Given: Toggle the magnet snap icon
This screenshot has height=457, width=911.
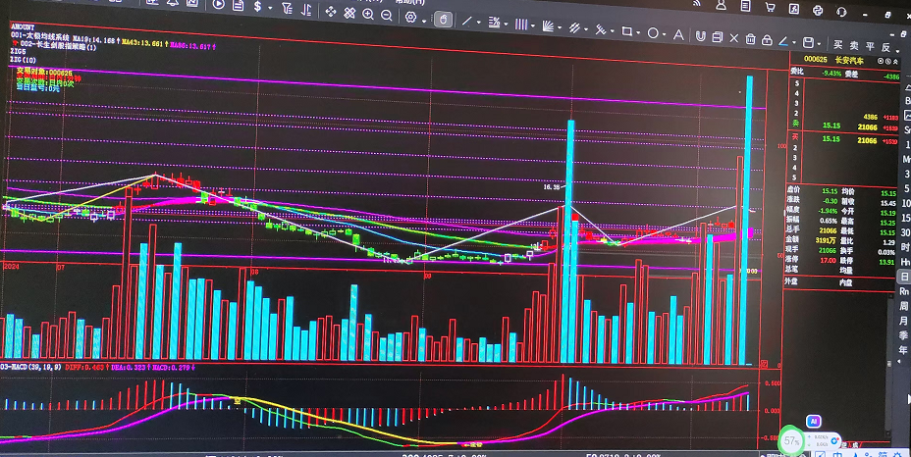Looking at the screenshot, I should 701,36.
